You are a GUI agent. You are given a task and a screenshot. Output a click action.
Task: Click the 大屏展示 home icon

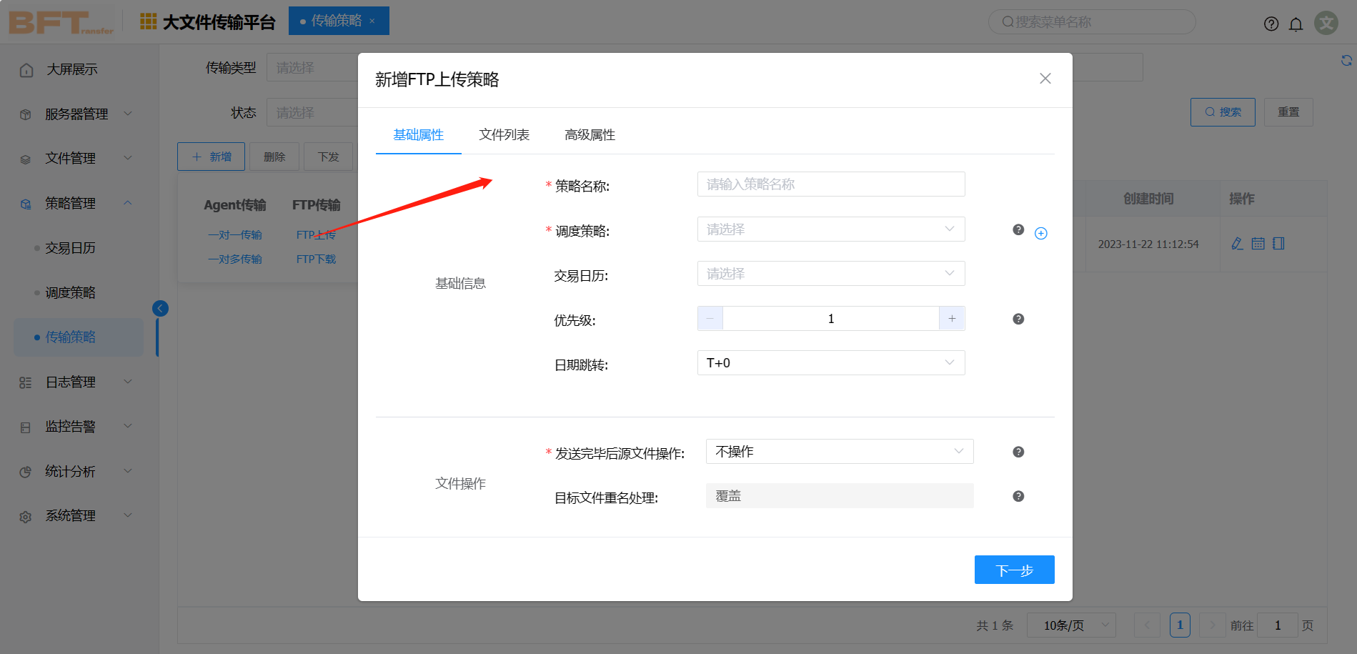[x=26, y=70]
